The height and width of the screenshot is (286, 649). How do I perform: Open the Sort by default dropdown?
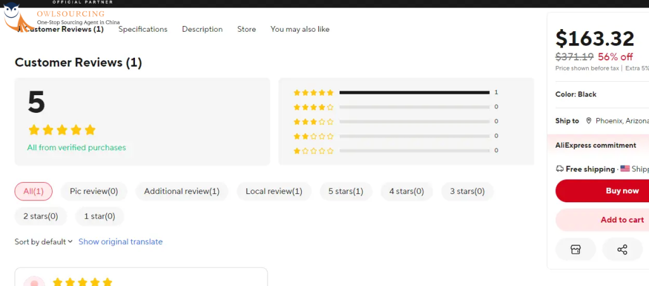(x=44, y=242)
